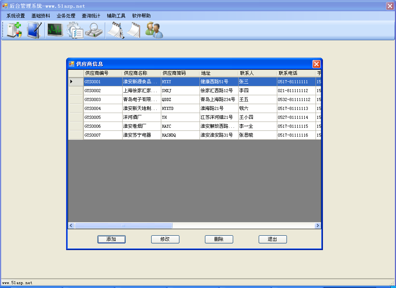Click the 江苏洋河镇21号 address cell

coord(219,117)
